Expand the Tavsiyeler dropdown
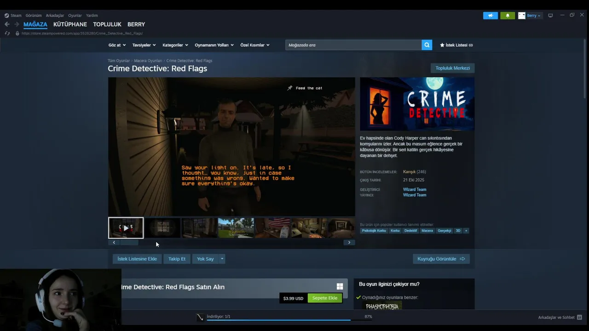Image resolution: width=589 pixels, height=331 pixels. pos(144,45)
